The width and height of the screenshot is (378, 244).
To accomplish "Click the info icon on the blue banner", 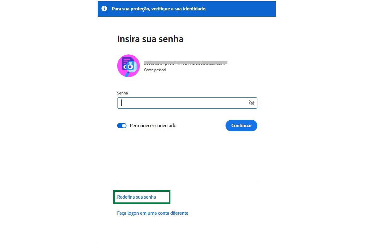I will tap(104, 9).
